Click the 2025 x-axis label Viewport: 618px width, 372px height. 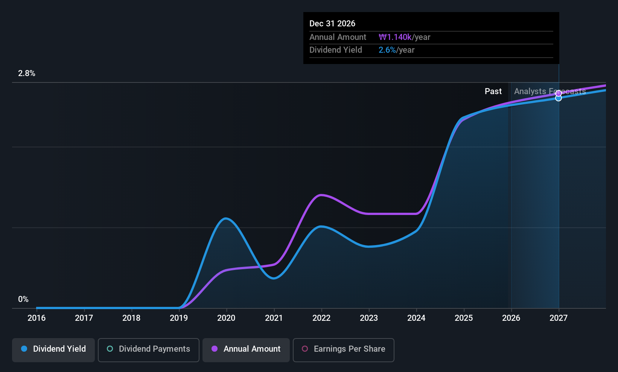[464, 318]
